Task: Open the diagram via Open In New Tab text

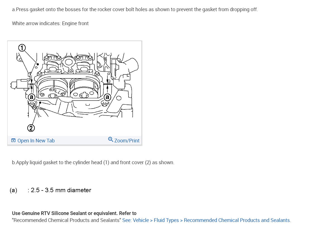Action: tap(36, 141)
